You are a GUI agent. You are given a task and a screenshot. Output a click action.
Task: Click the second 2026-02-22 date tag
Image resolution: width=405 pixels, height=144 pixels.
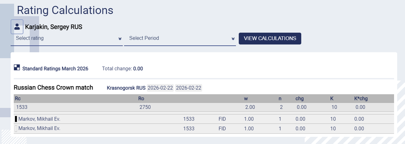(189, 88)
